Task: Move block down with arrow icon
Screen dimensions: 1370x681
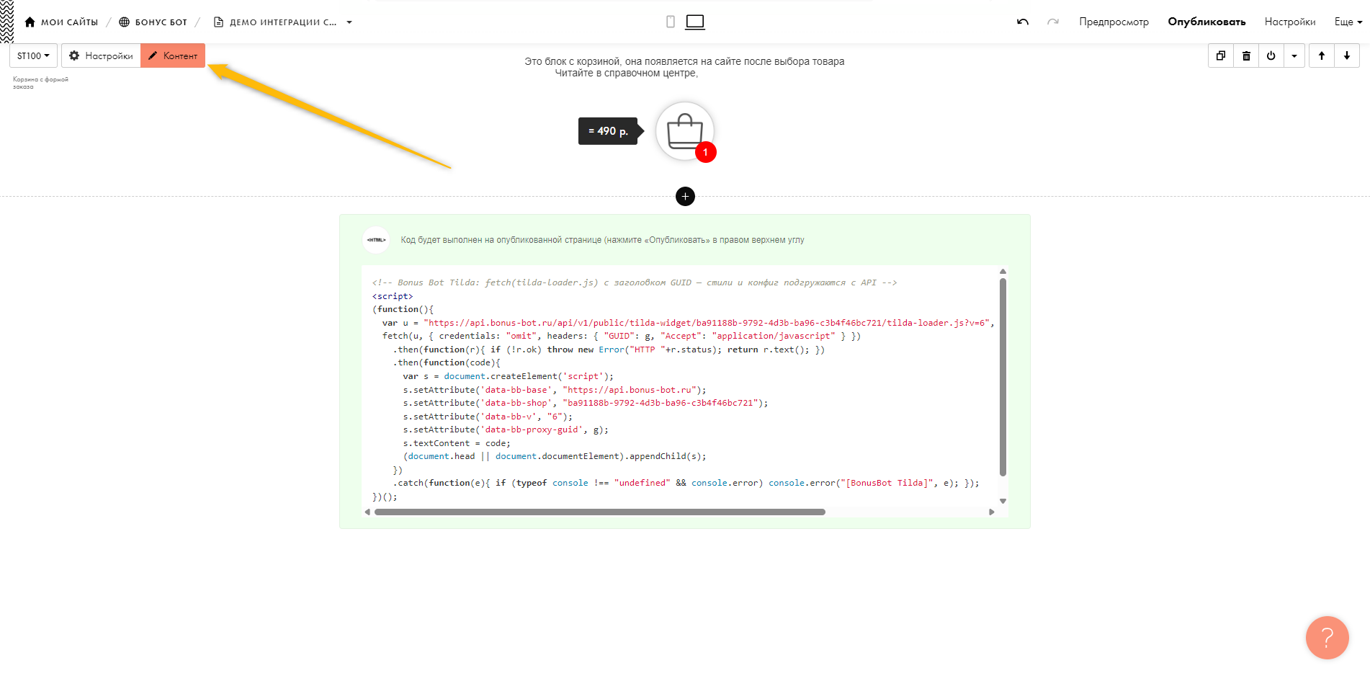Action: (x=1347, y=55)
